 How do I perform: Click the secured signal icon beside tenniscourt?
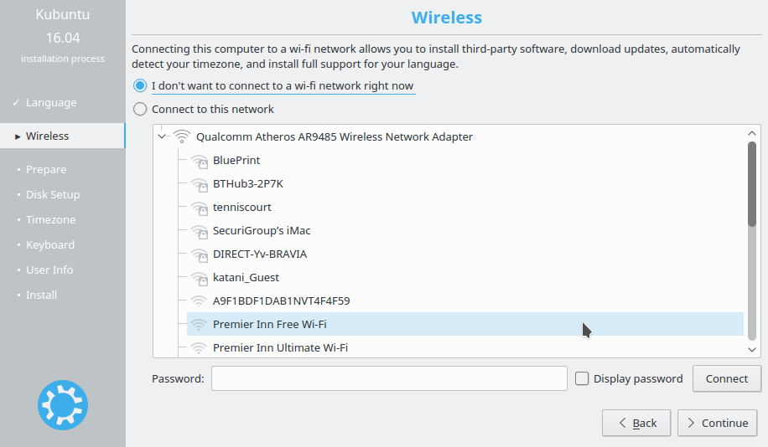pos(200,208)
